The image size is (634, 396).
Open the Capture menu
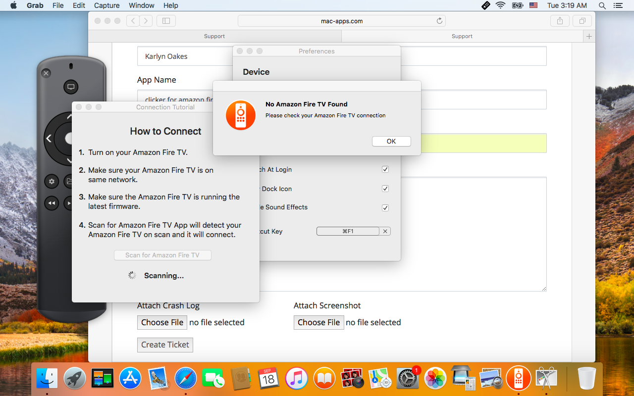click(x=106, y=5)
